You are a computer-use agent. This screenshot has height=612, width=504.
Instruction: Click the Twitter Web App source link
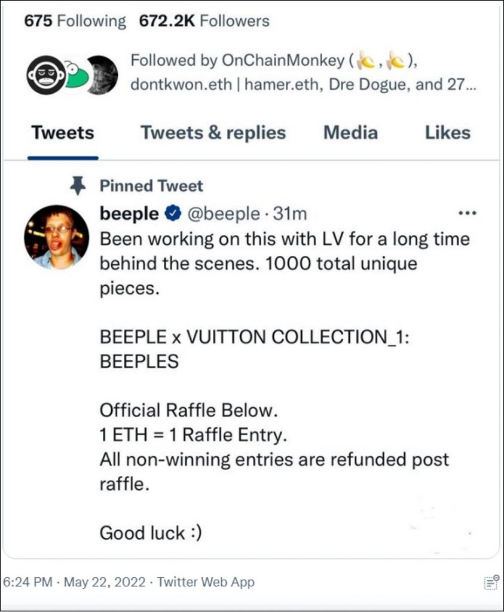[x=206, y=582]
